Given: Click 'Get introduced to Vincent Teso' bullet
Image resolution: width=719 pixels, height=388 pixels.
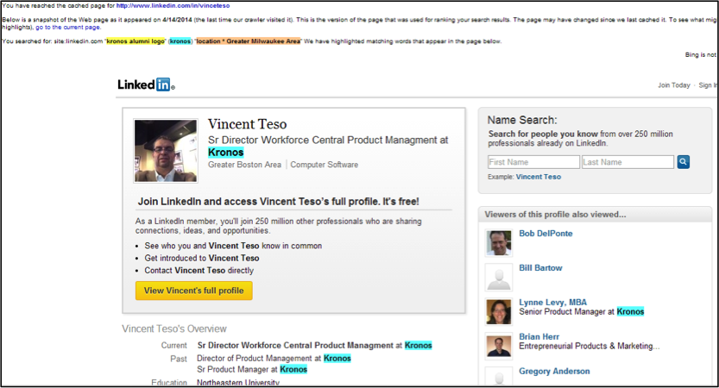Looking at the screenshot, I should 202,258.
